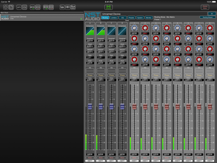Switch to the Presets view tab

coord(131,18)
